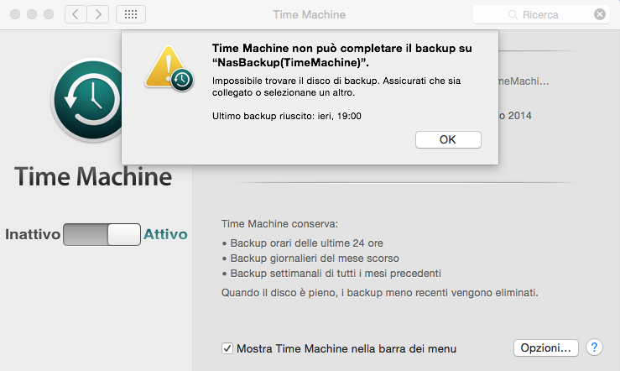Screen dimensions: 620x371
Task: Open the Opzioni… settings button
Action: pos(545,347)
